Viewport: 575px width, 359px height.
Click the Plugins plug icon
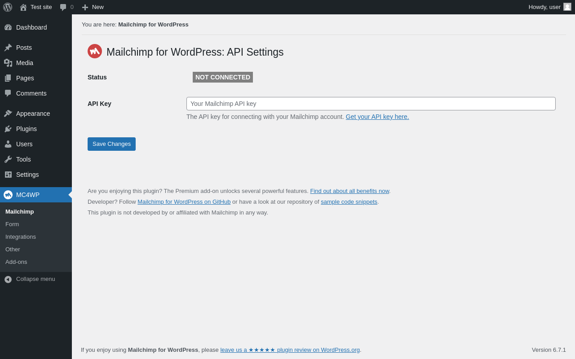[x=8, y=129]
